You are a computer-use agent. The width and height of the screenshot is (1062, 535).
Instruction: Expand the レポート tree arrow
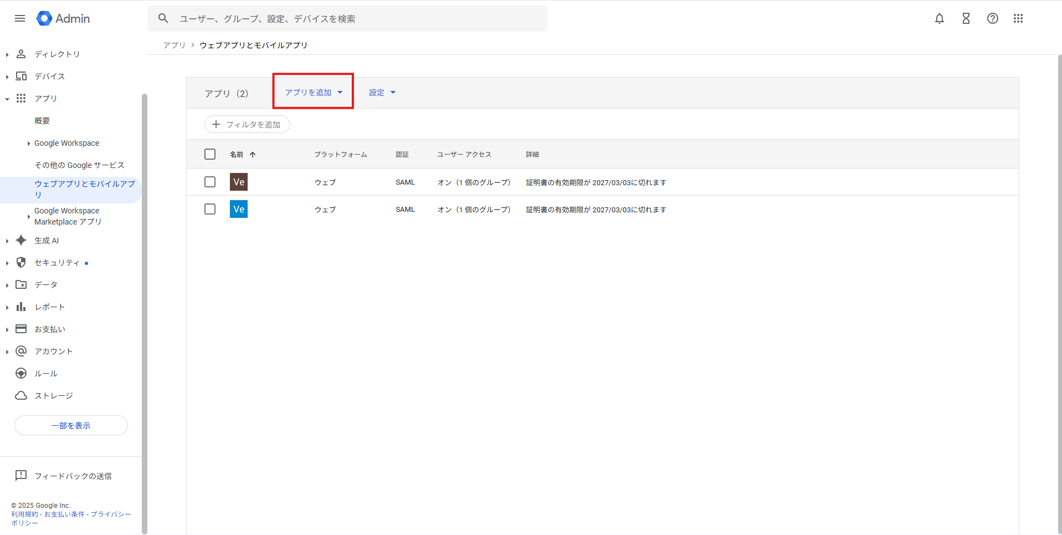[x=7, y=307]
